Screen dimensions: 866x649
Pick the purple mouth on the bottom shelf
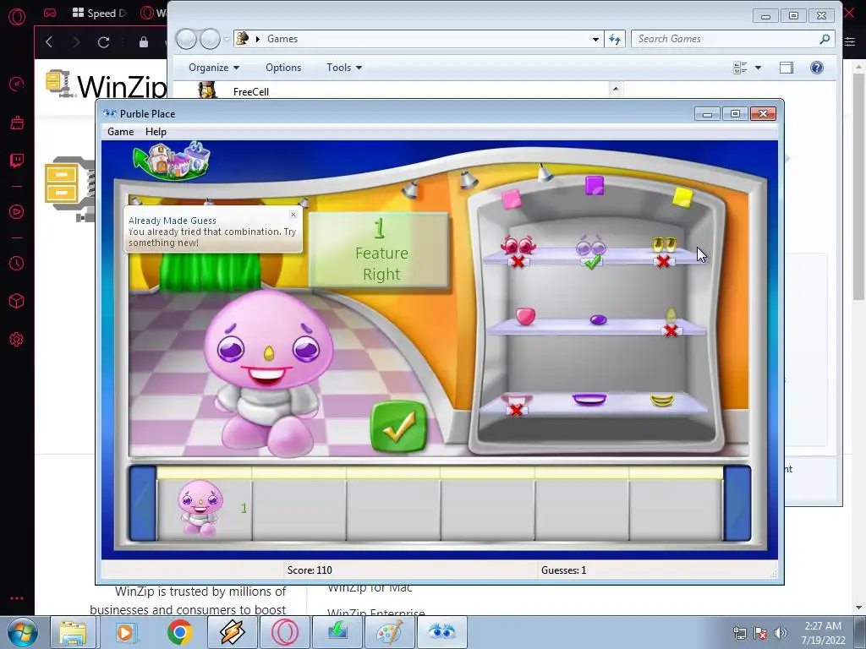pyautogui.click(x=589, y=399)
